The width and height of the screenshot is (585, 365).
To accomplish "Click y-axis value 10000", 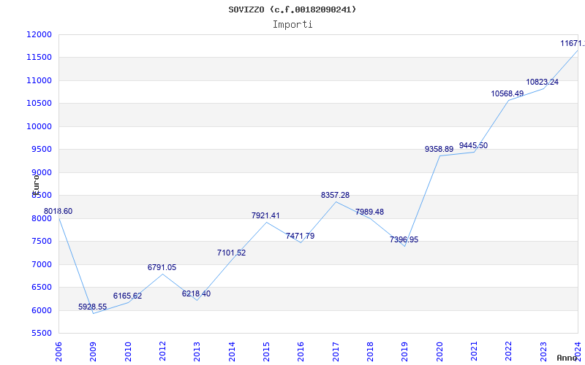I will tap(39, 126).
